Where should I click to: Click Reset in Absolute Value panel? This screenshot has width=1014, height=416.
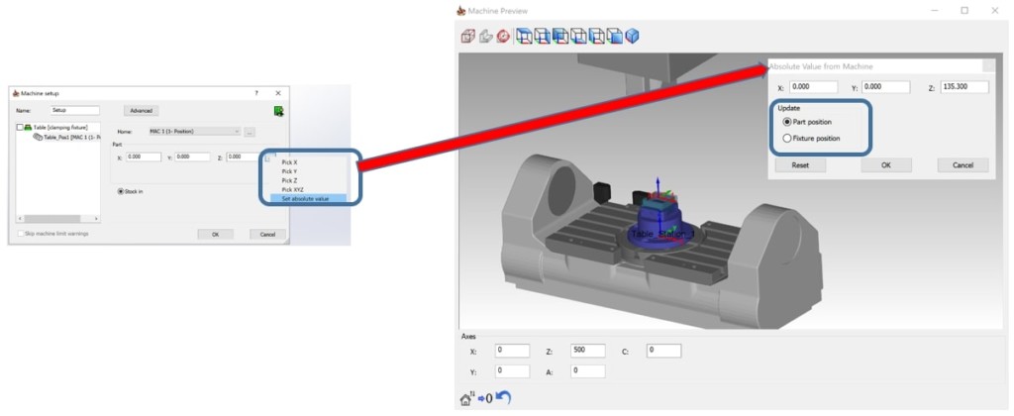click(800, 165)
